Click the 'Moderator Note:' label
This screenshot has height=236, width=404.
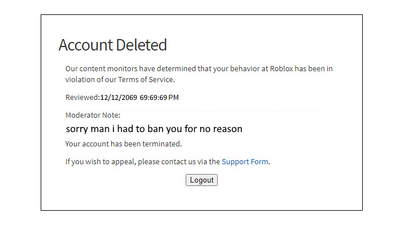click(x=93, y=115)
